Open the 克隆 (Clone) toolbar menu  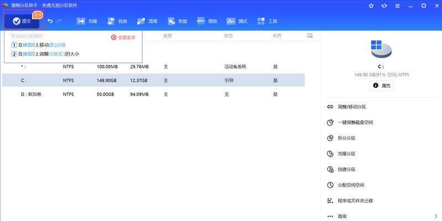87,21
